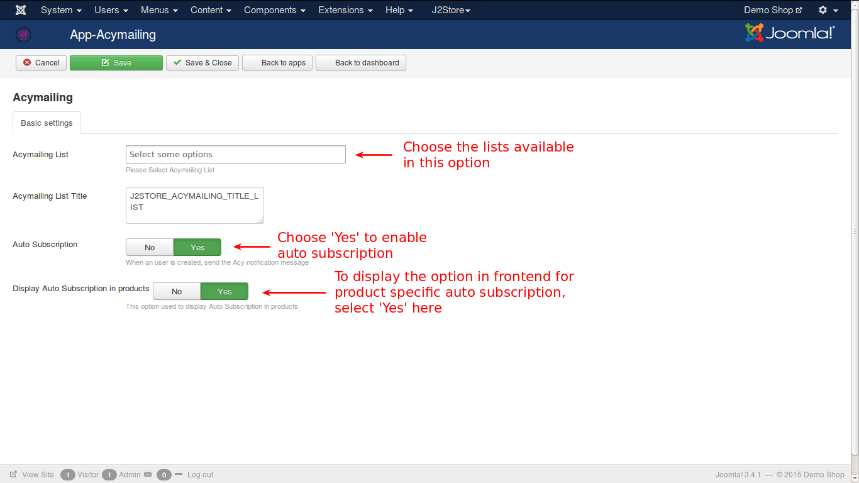
Task: Click the Joomla icon in top menu bar
Action: point(21,10)
